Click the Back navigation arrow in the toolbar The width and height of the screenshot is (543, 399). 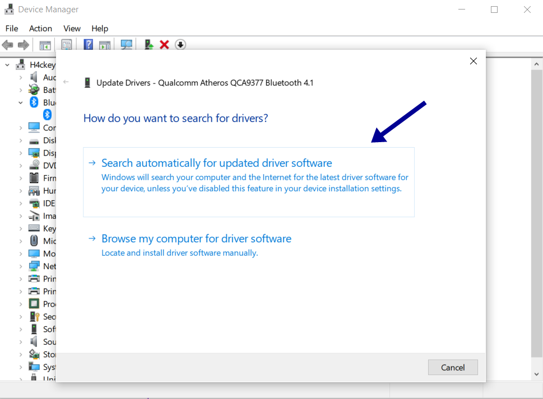tap(8, 45)
